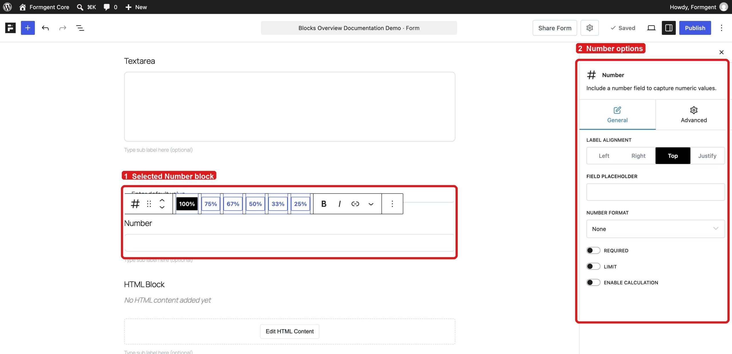Move the Number block down
732x354 pixels.
pos(162,207)
